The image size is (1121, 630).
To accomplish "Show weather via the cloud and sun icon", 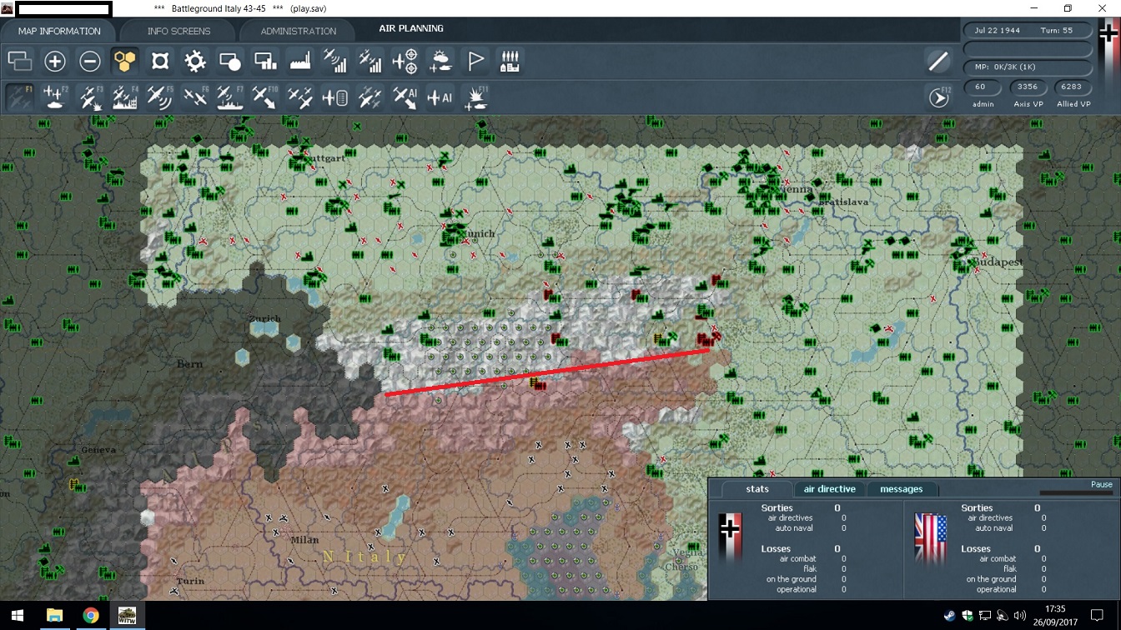I will pyautogui.click(x=440, y=62).
